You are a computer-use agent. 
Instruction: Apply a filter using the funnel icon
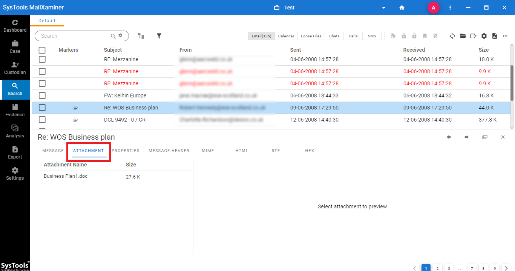159,36
